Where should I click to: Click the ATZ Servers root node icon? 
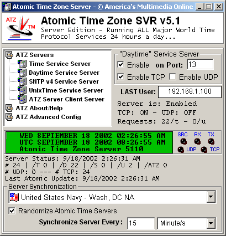[9, 55]
